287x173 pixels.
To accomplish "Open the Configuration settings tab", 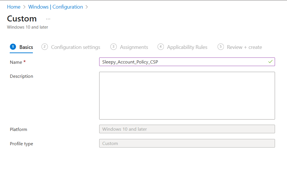I will (75, 47).
